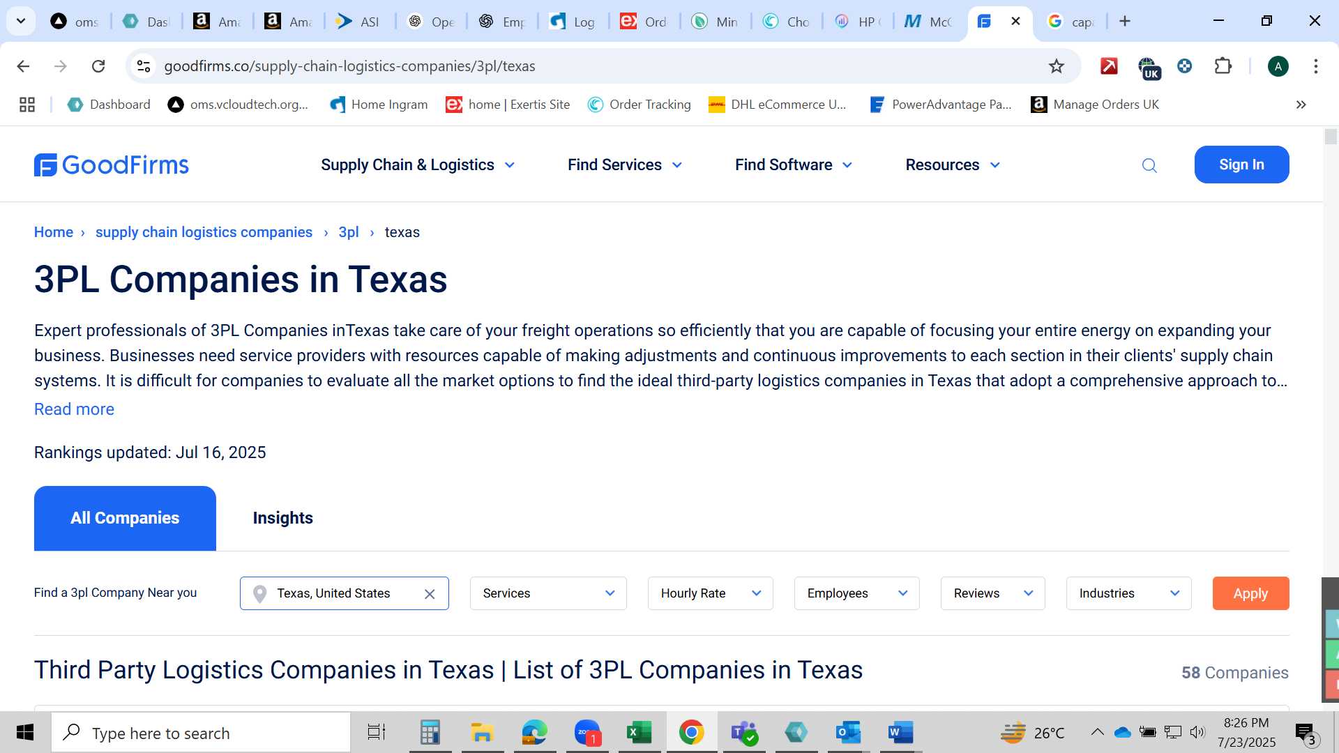Open the bookmarks apps grid icon

pos(27,105)
